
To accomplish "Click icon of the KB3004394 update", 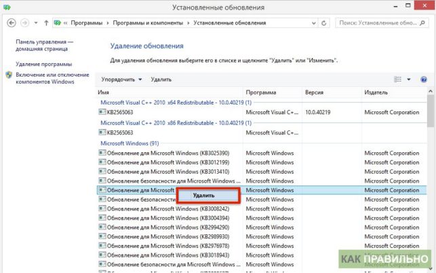I will tap(102, 217).
